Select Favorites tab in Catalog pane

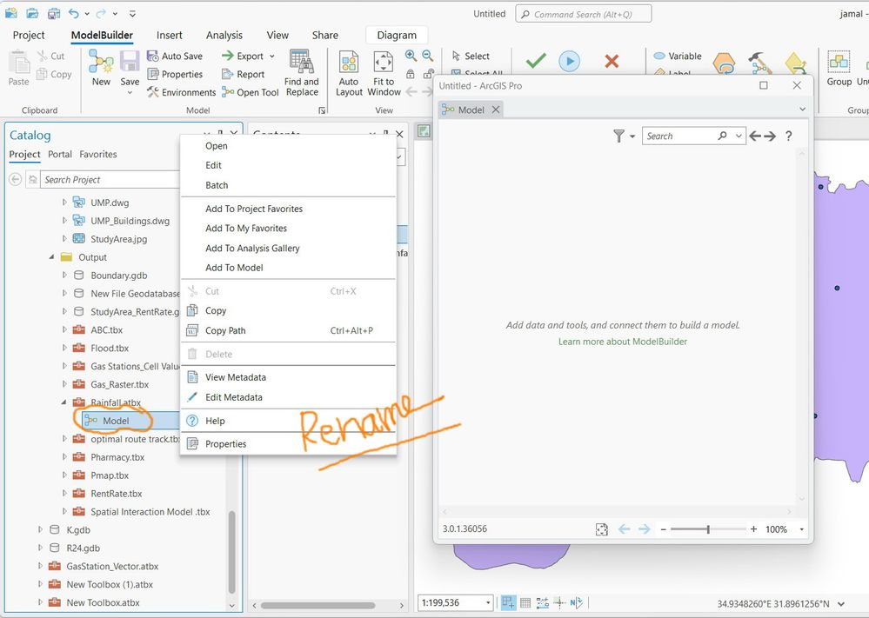pos(98,154)
